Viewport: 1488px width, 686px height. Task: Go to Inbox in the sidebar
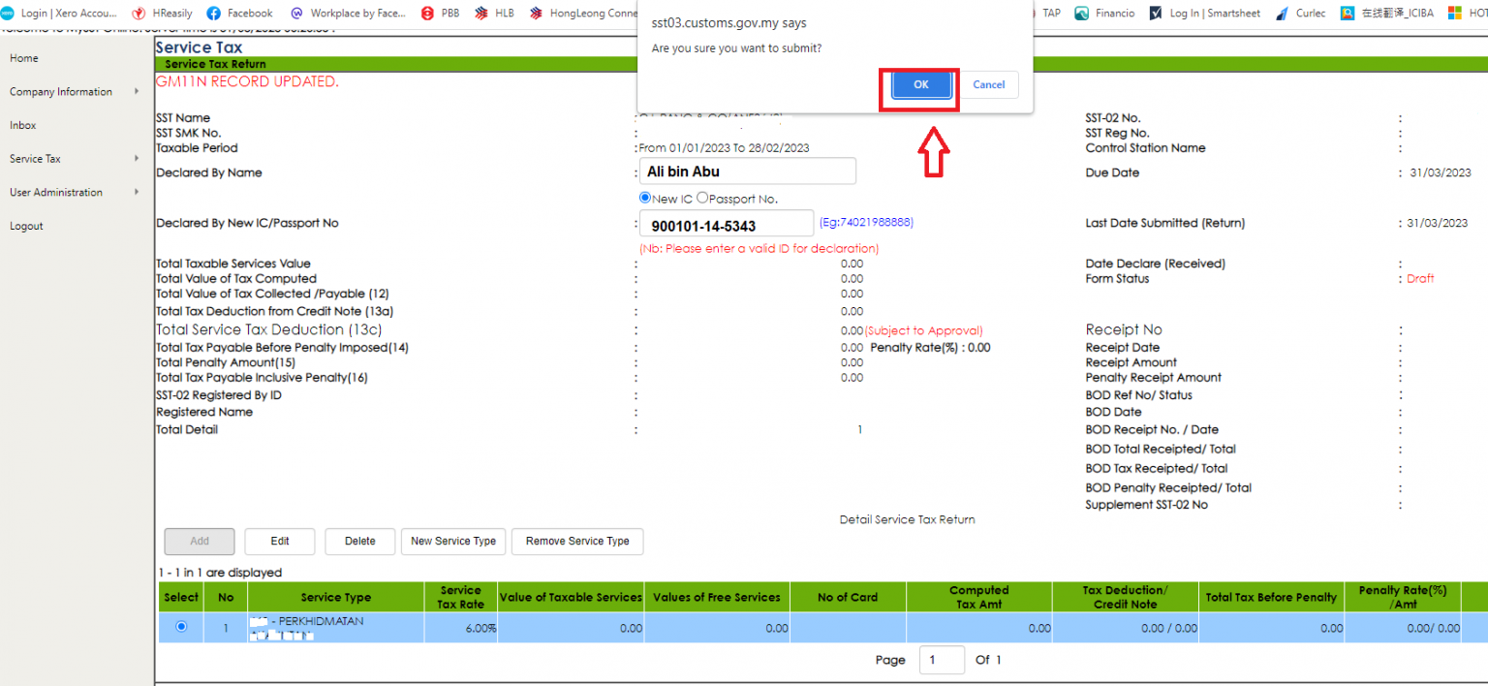coord(23,125)
